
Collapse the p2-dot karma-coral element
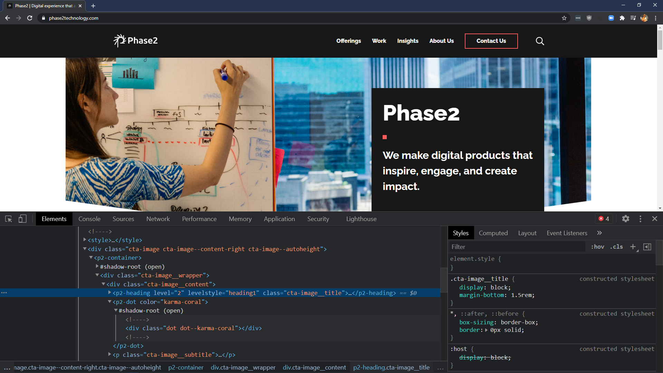coord(109,302)
